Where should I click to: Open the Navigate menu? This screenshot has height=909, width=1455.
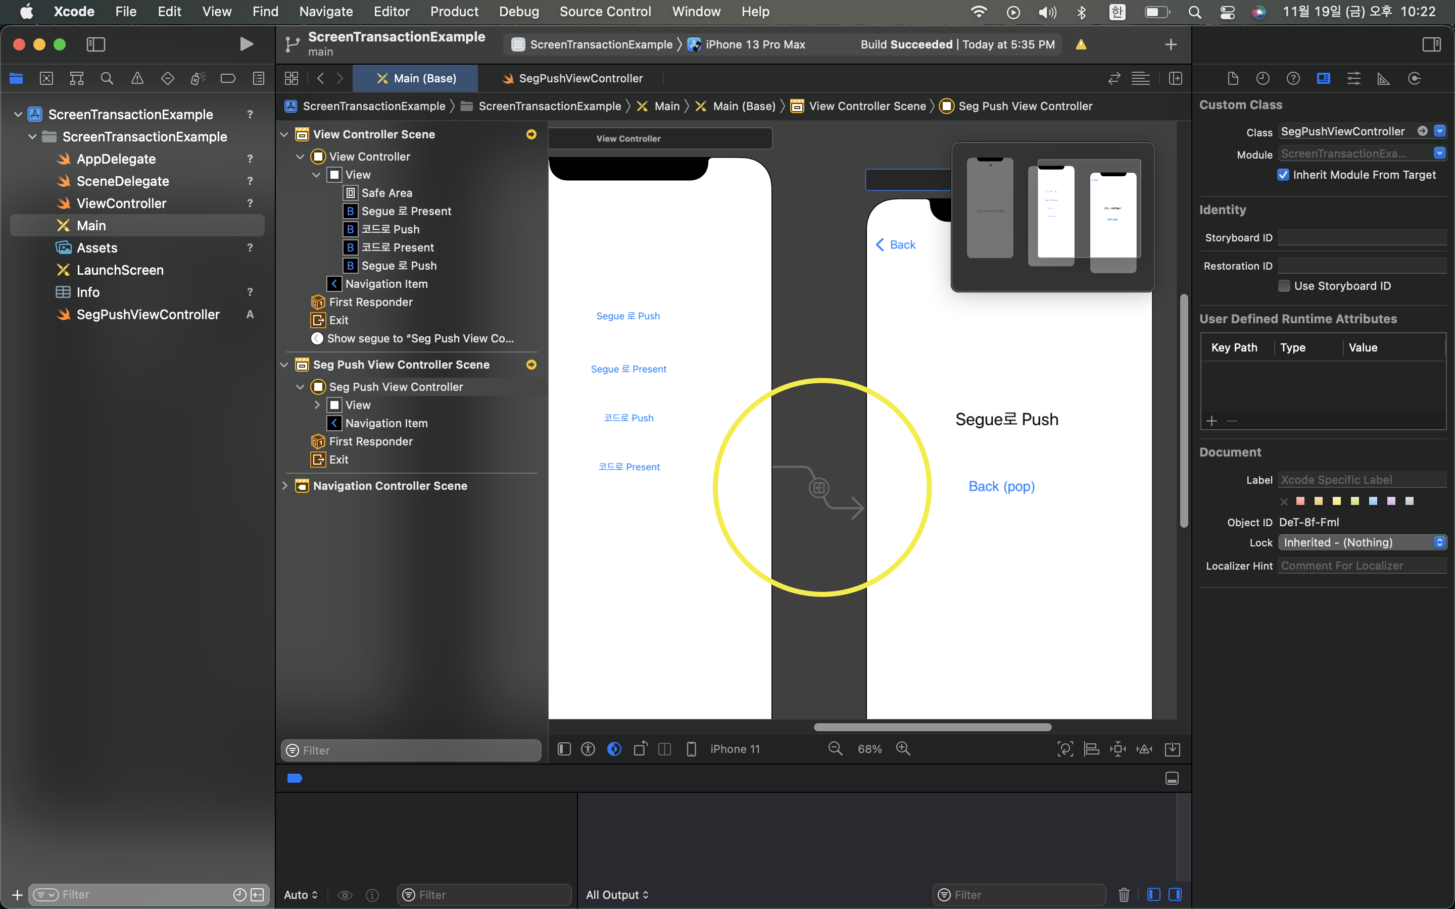(x=326, y=12)
